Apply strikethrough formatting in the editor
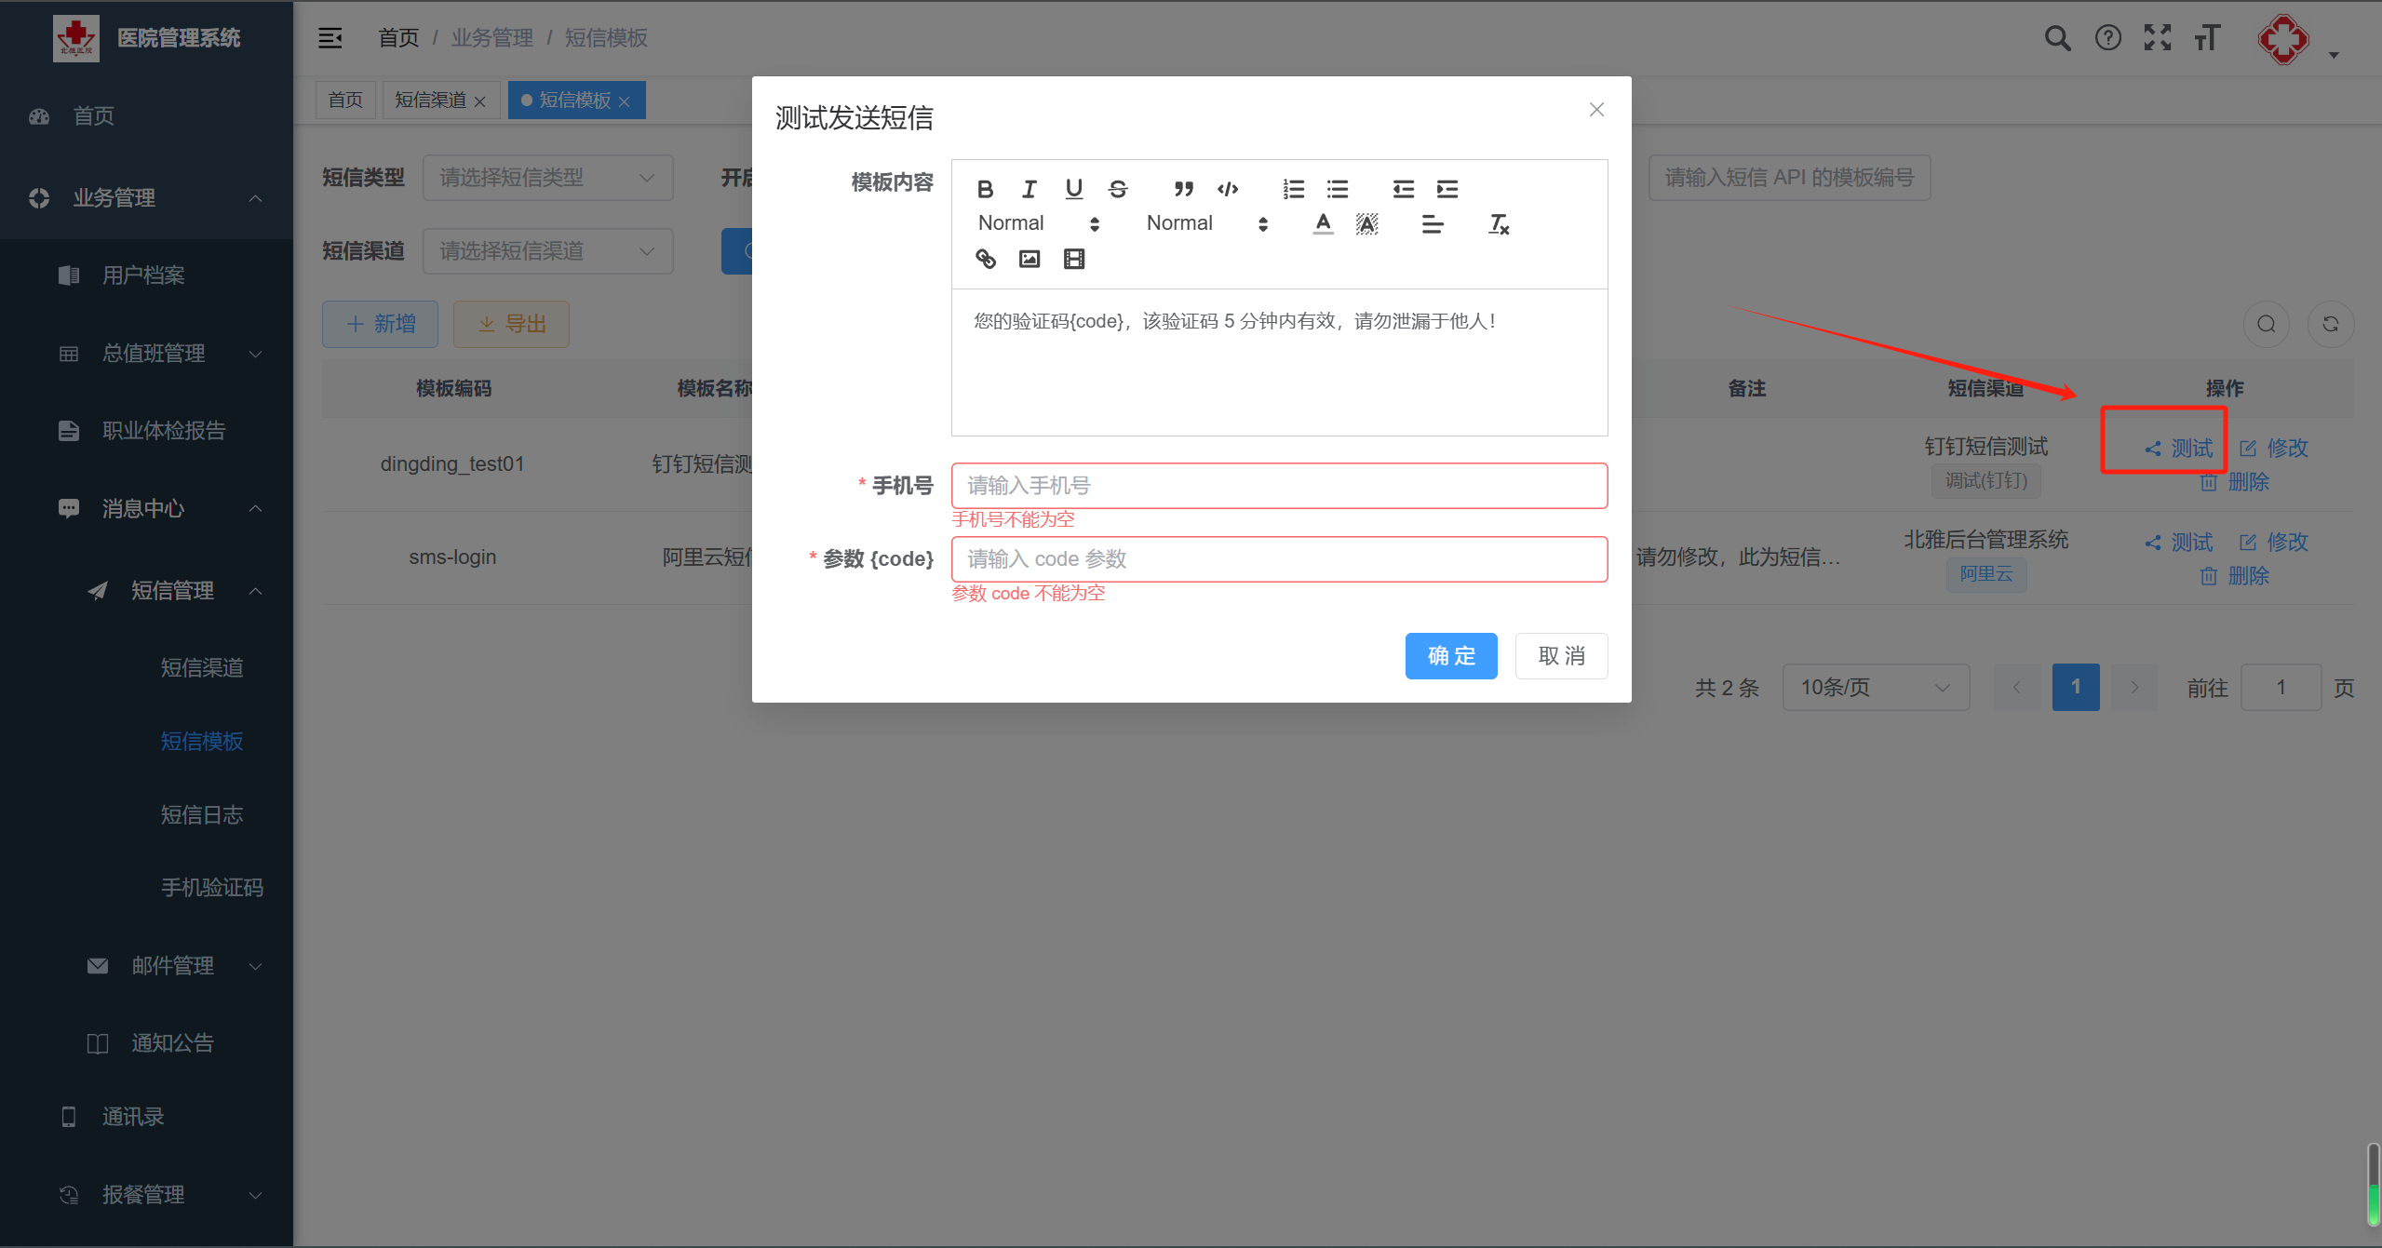The height and width of the screenshot is (1248, 2382). pos(1118,189)
